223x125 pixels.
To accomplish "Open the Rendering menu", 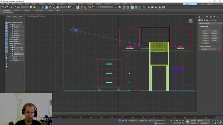I will click(71, 4).
